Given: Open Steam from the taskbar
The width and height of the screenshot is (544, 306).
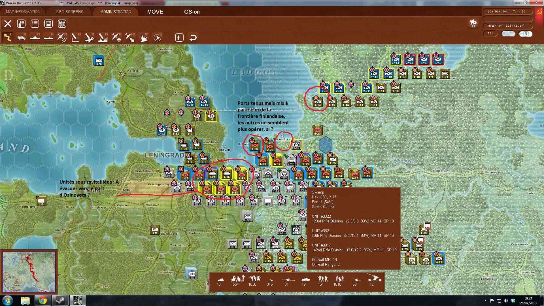Looking at the screenshot, I should [60, 300].
